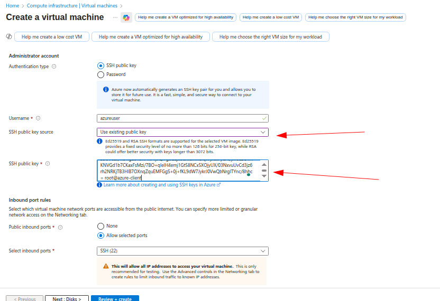Screen dimensions: 440x301
Task: Show info tooltip for SSH public key
Action: 48,164
